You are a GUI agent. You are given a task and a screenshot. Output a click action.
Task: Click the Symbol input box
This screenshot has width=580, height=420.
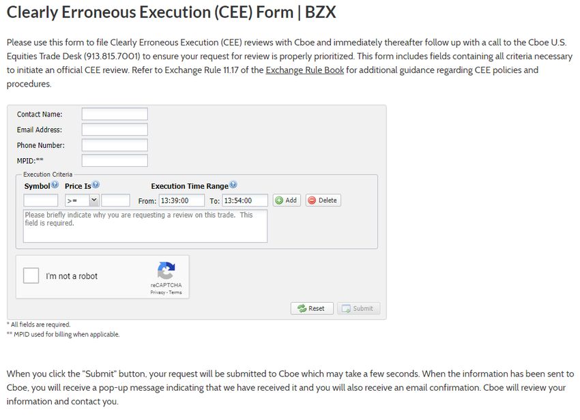41,200
